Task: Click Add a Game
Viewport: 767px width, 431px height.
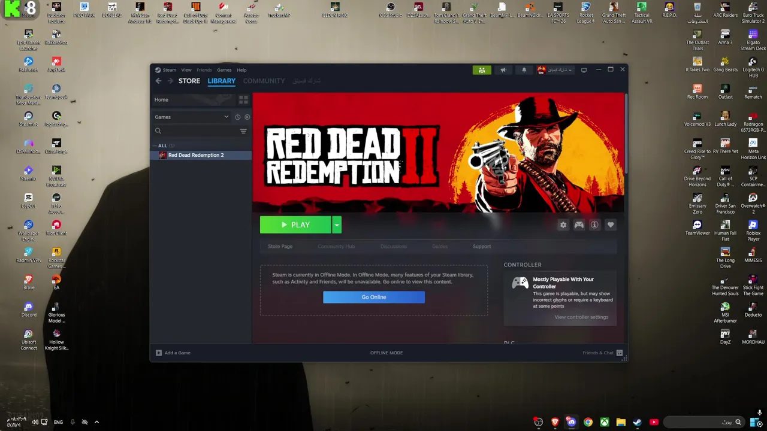Action: pyautogui.click(x=173, y=353)
